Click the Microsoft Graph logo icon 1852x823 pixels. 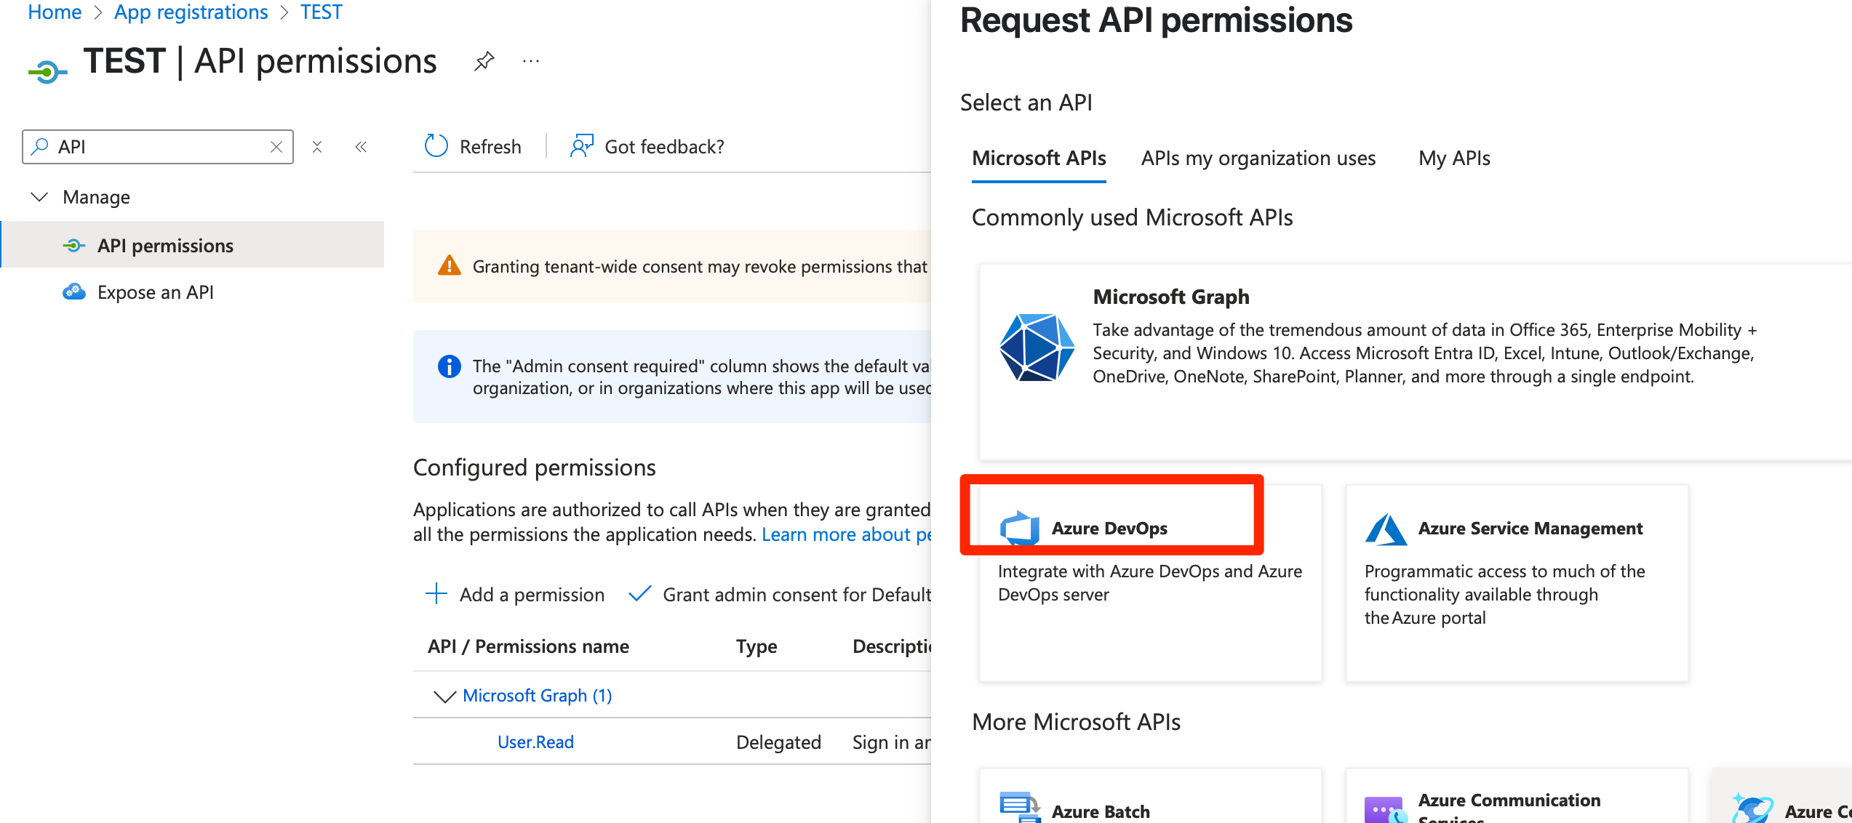coord(1036,348)
